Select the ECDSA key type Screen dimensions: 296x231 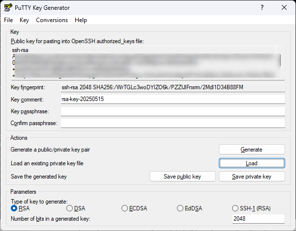click(x=134, y=208)
